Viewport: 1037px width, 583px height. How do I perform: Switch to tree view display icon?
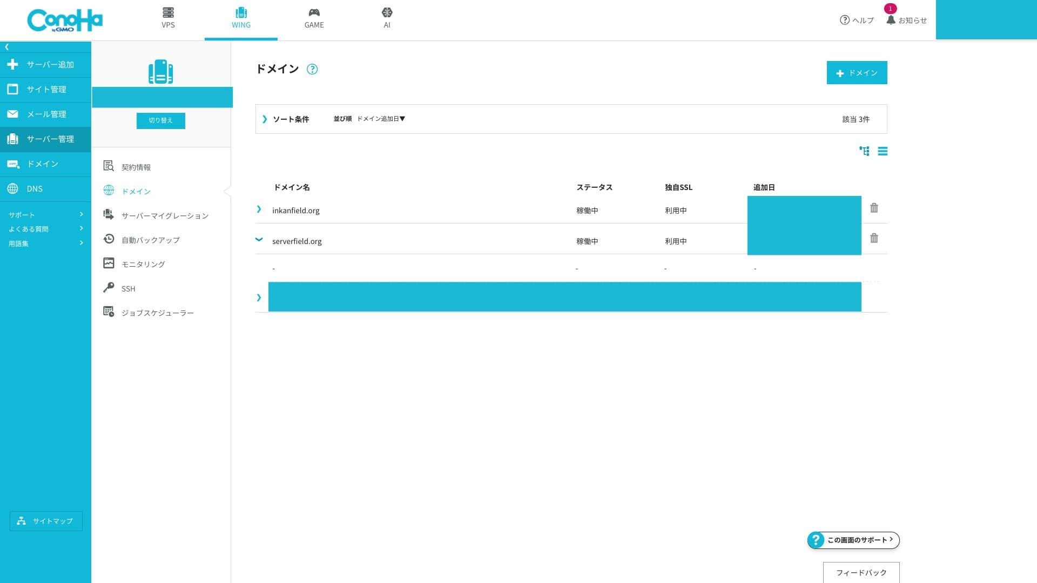point(864,151)
